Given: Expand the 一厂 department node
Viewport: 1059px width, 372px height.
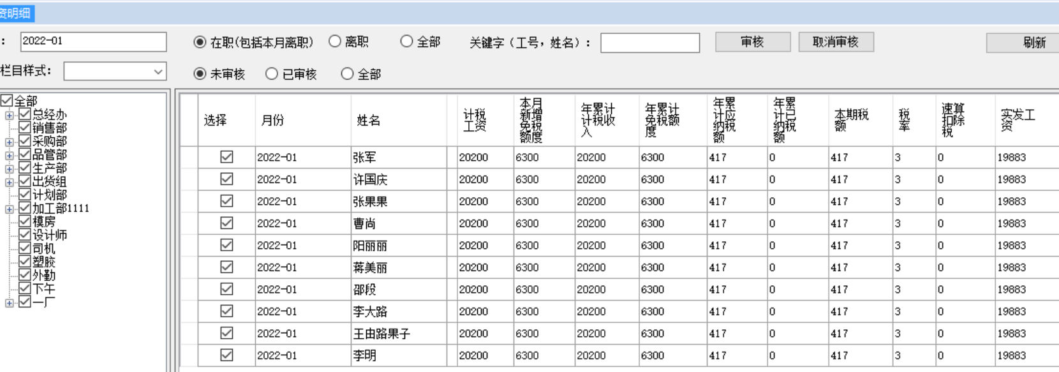Looking at the screenshot, I should coord(10,302).
